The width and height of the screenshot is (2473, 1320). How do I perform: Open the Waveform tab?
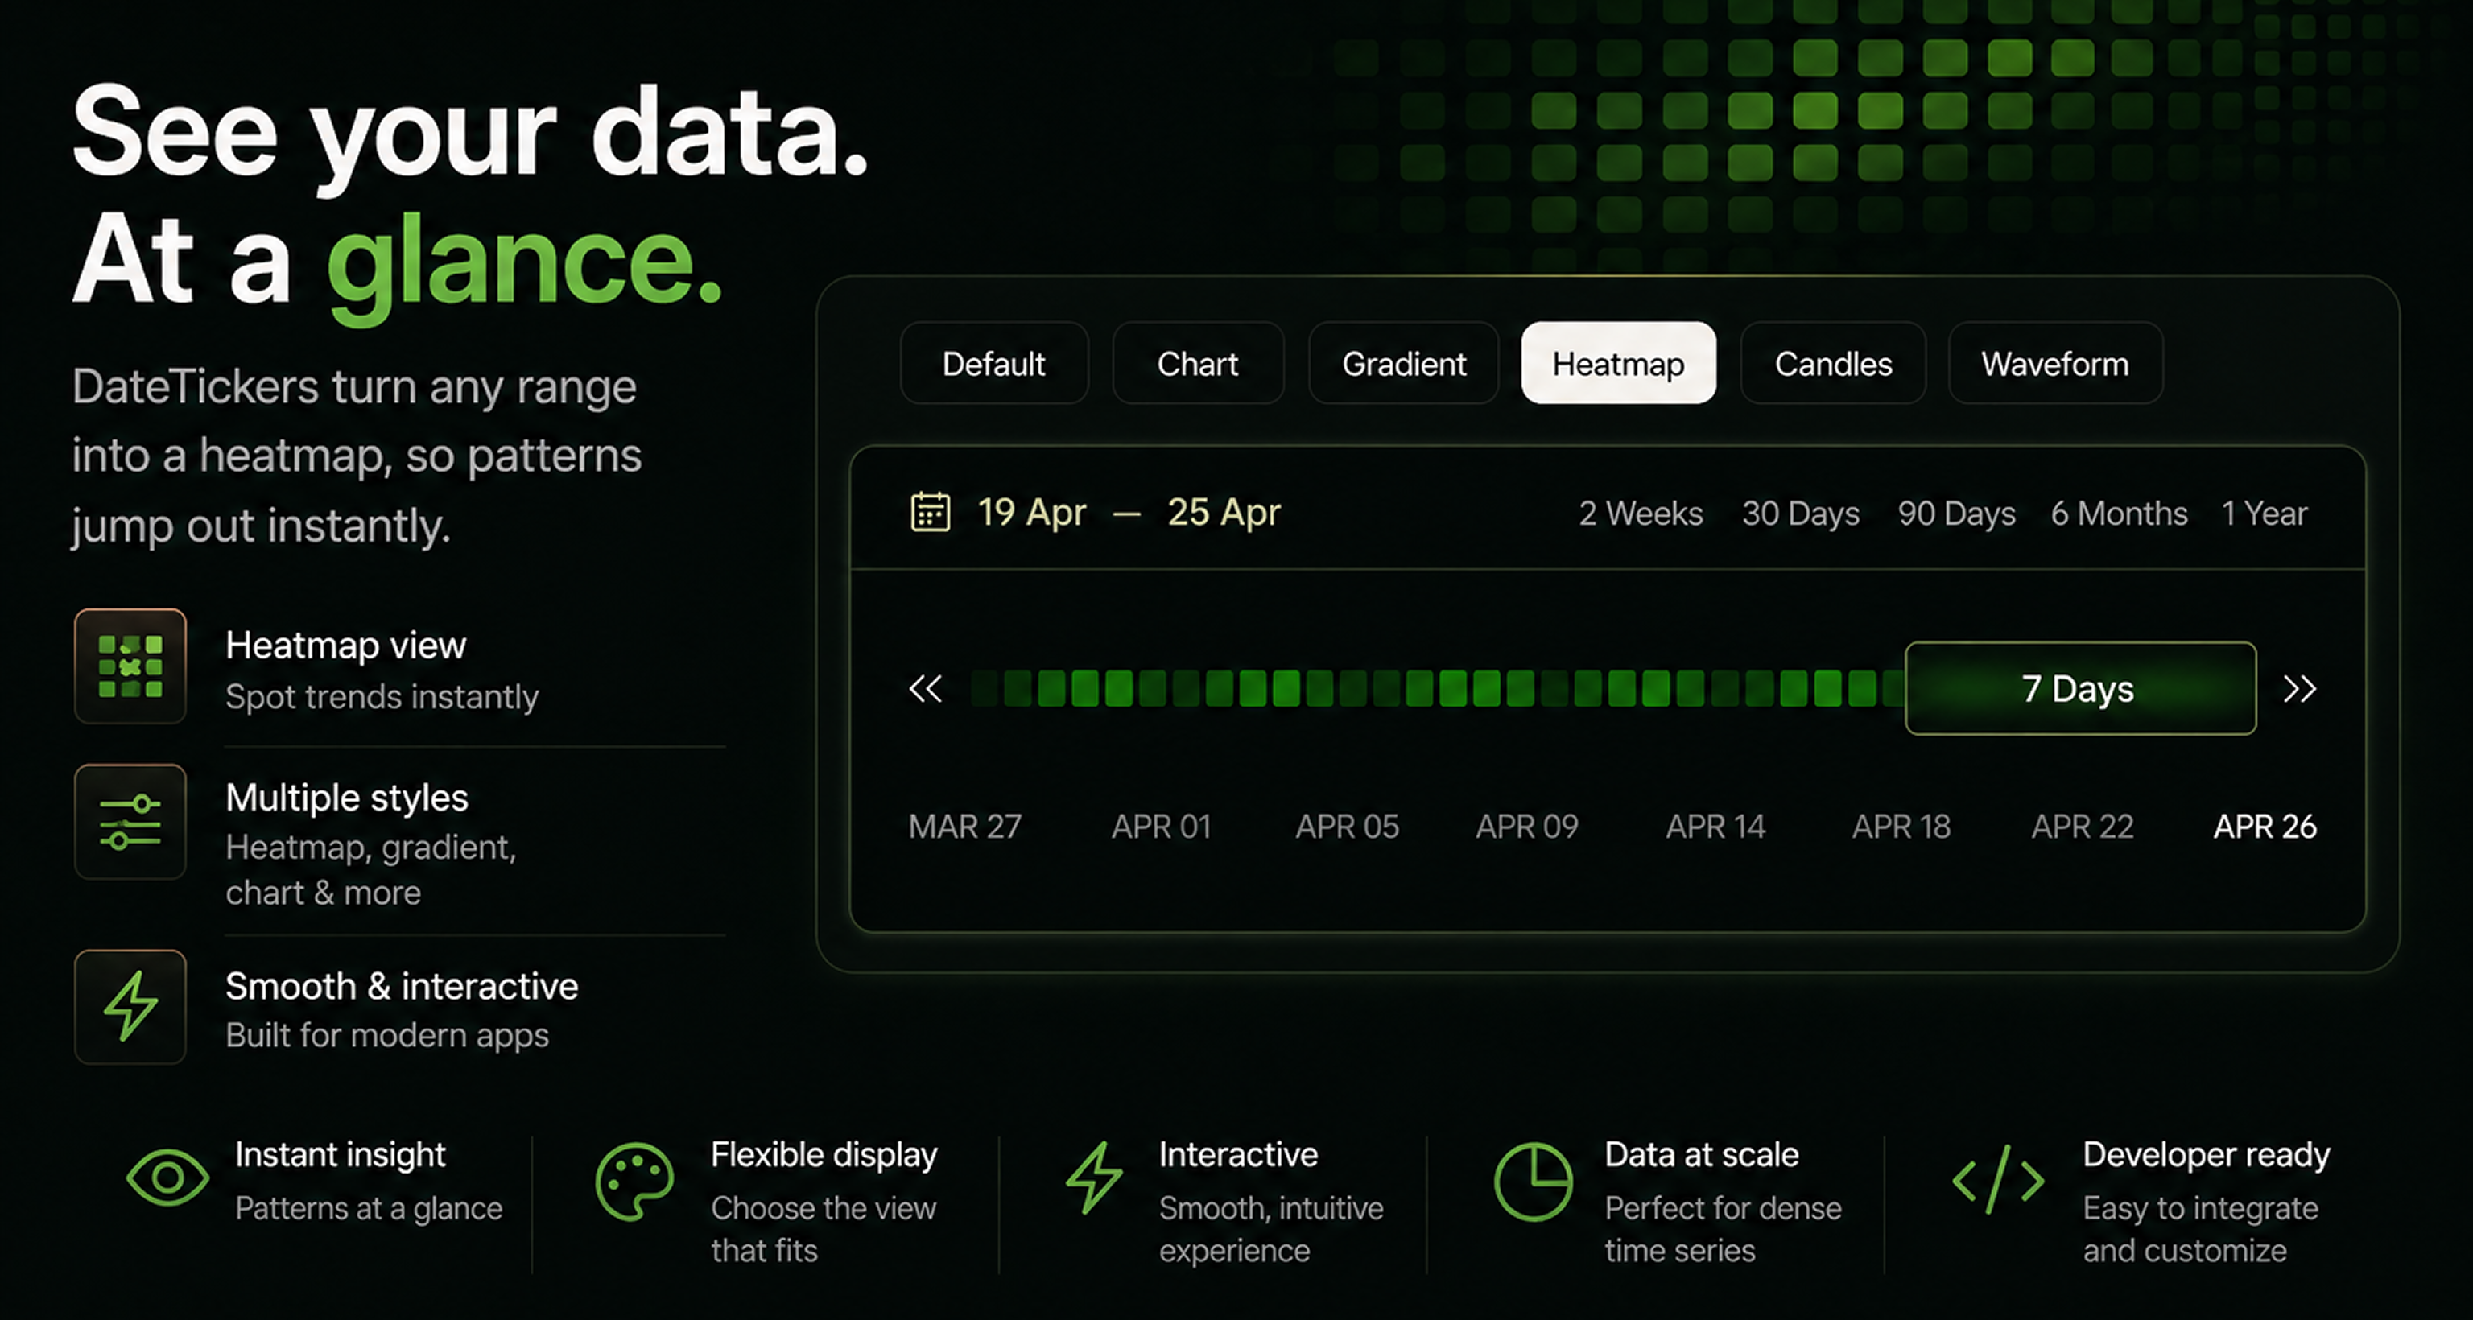2055,363
